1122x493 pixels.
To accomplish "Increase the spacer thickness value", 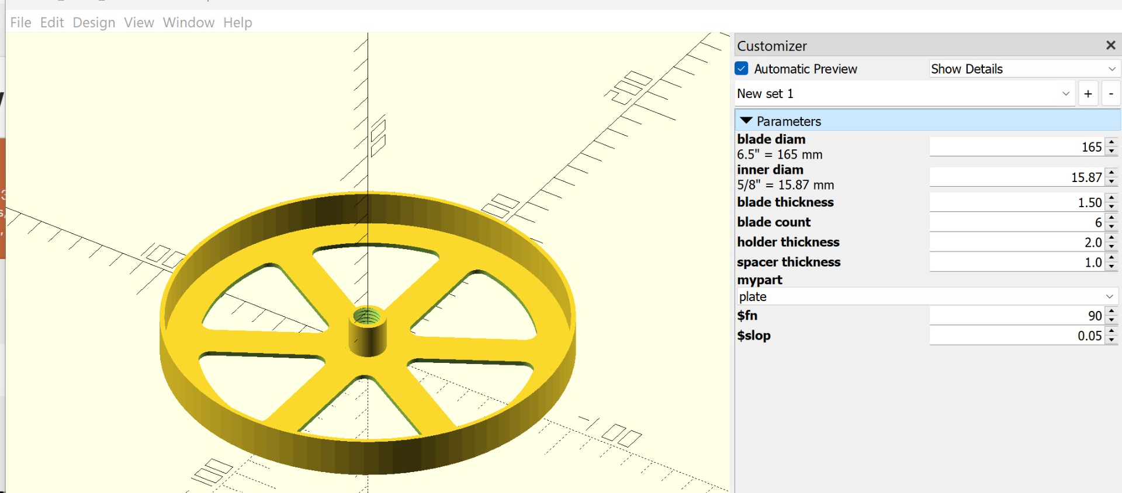I will pyautogui.click(x=1112, y=258).
